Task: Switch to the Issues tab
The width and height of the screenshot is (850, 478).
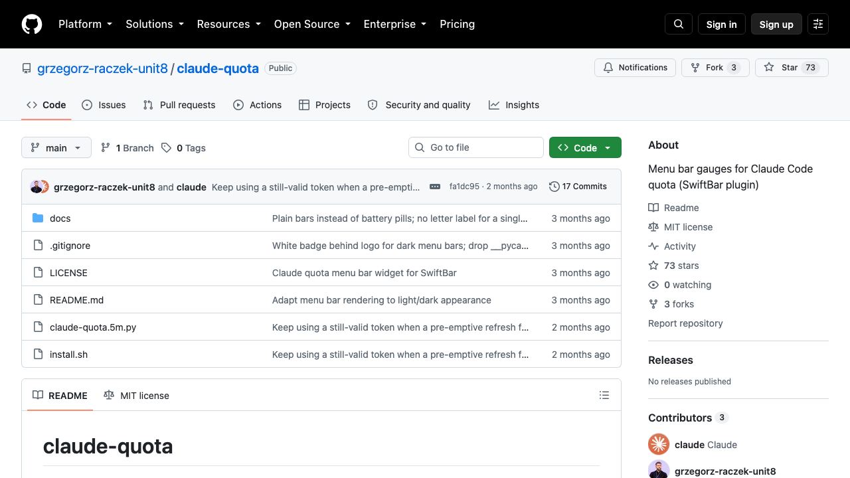Action: (104, 105)
